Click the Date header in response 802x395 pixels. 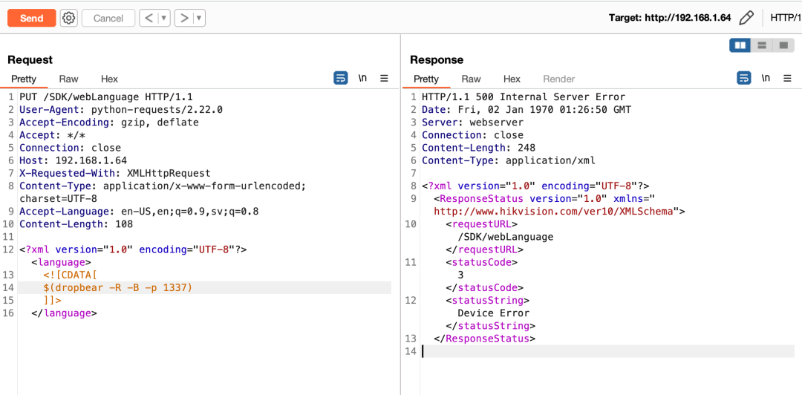click(x=526, y=109)
